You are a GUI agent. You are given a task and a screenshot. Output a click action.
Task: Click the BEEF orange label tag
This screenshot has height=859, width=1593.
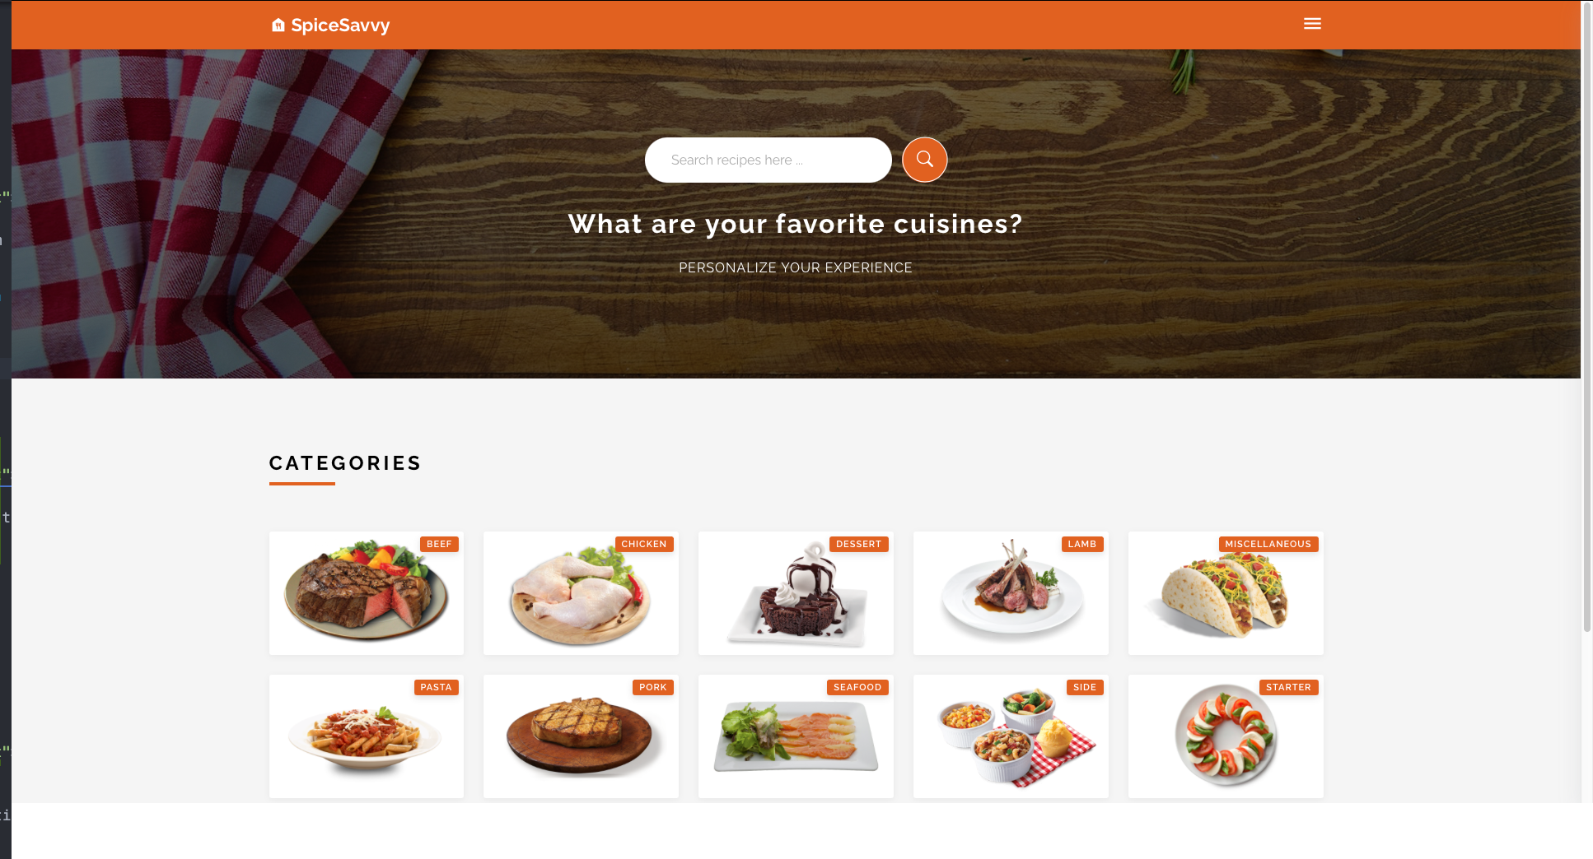coord(439,544)
